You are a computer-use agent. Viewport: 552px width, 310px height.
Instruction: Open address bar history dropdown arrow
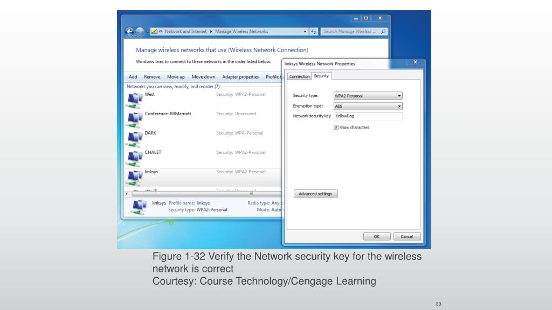(305, 32)
